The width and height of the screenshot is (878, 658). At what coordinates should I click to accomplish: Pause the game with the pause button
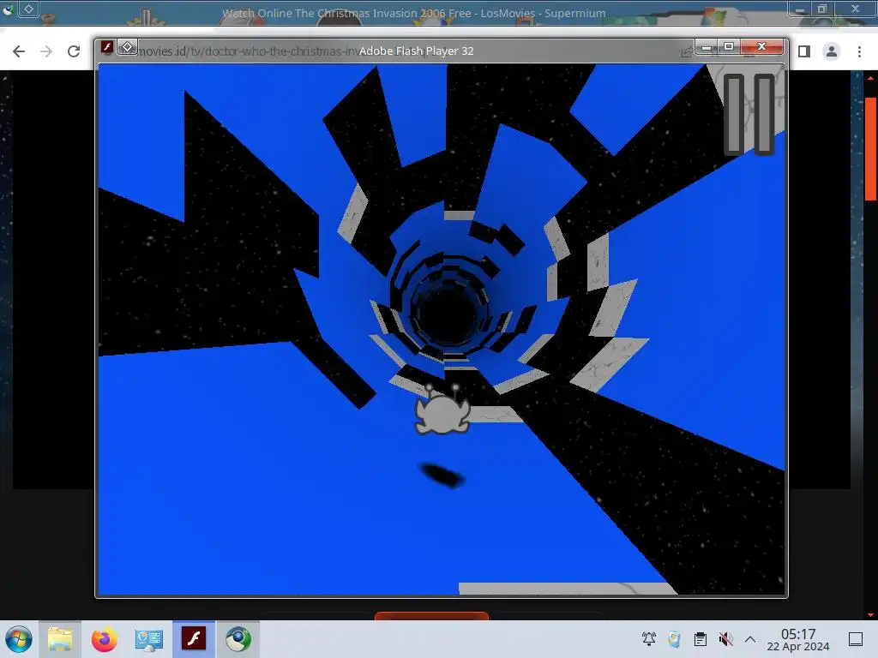click(749, 114)
